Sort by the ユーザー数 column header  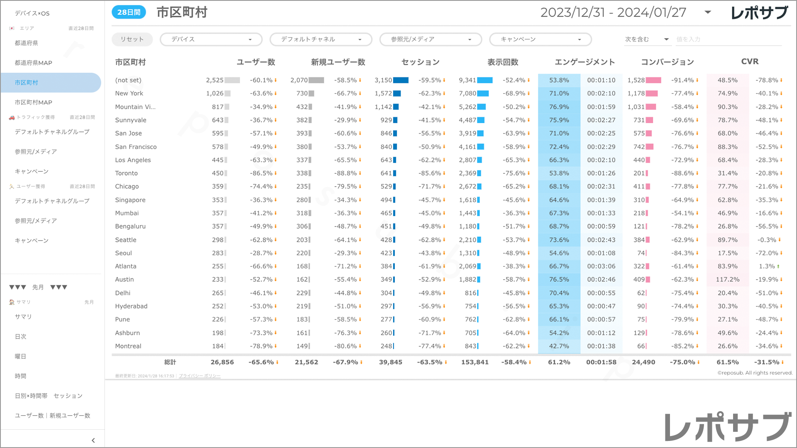point(256,62)
